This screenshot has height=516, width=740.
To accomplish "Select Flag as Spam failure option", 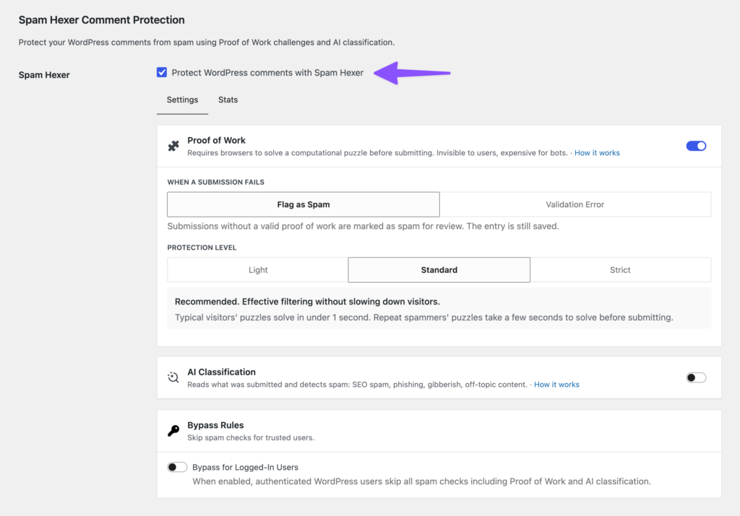I will 304,204.
